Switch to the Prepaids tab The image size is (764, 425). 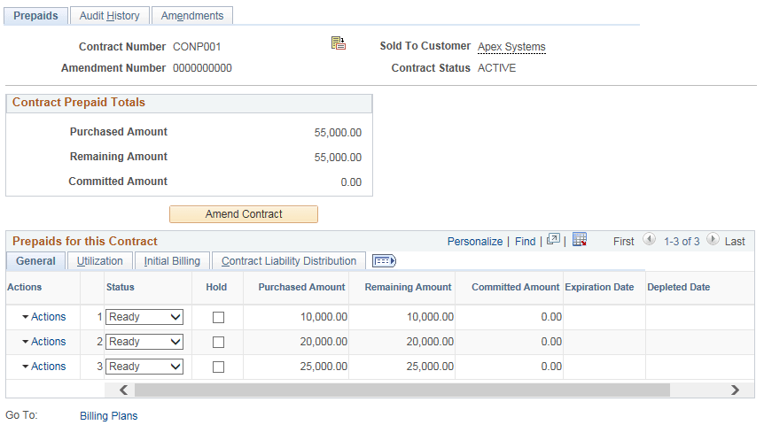(x=35, y=16)
